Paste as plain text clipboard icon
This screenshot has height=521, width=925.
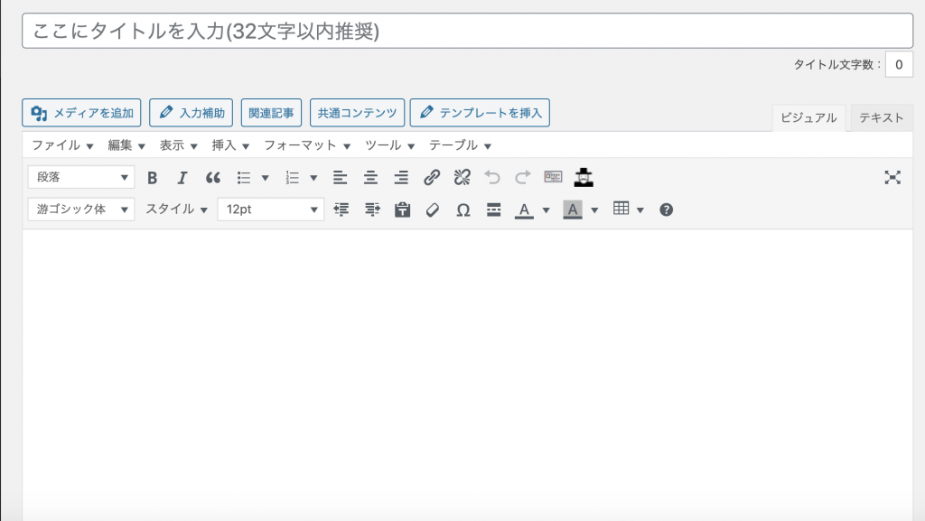[402, 209]
